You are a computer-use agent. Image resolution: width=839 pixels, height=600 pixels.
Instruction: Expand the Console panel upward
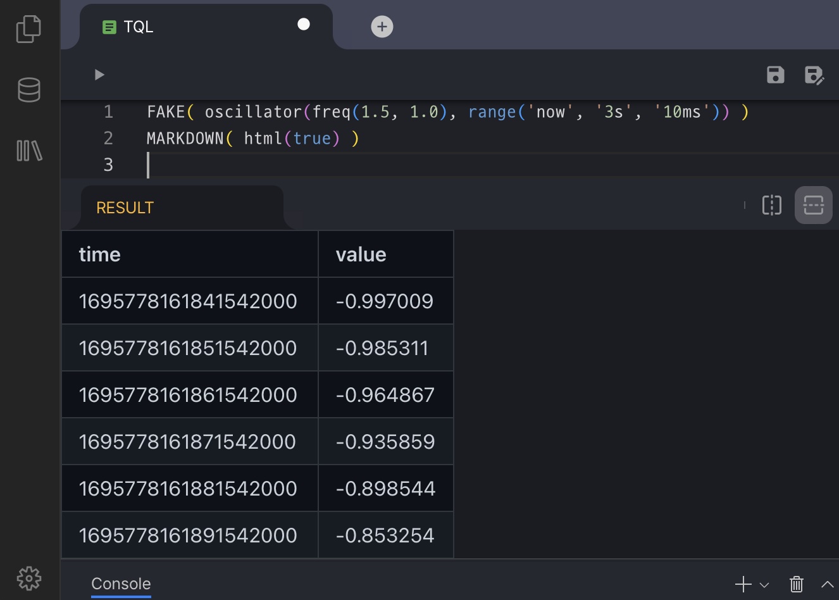tap(827, 584)
